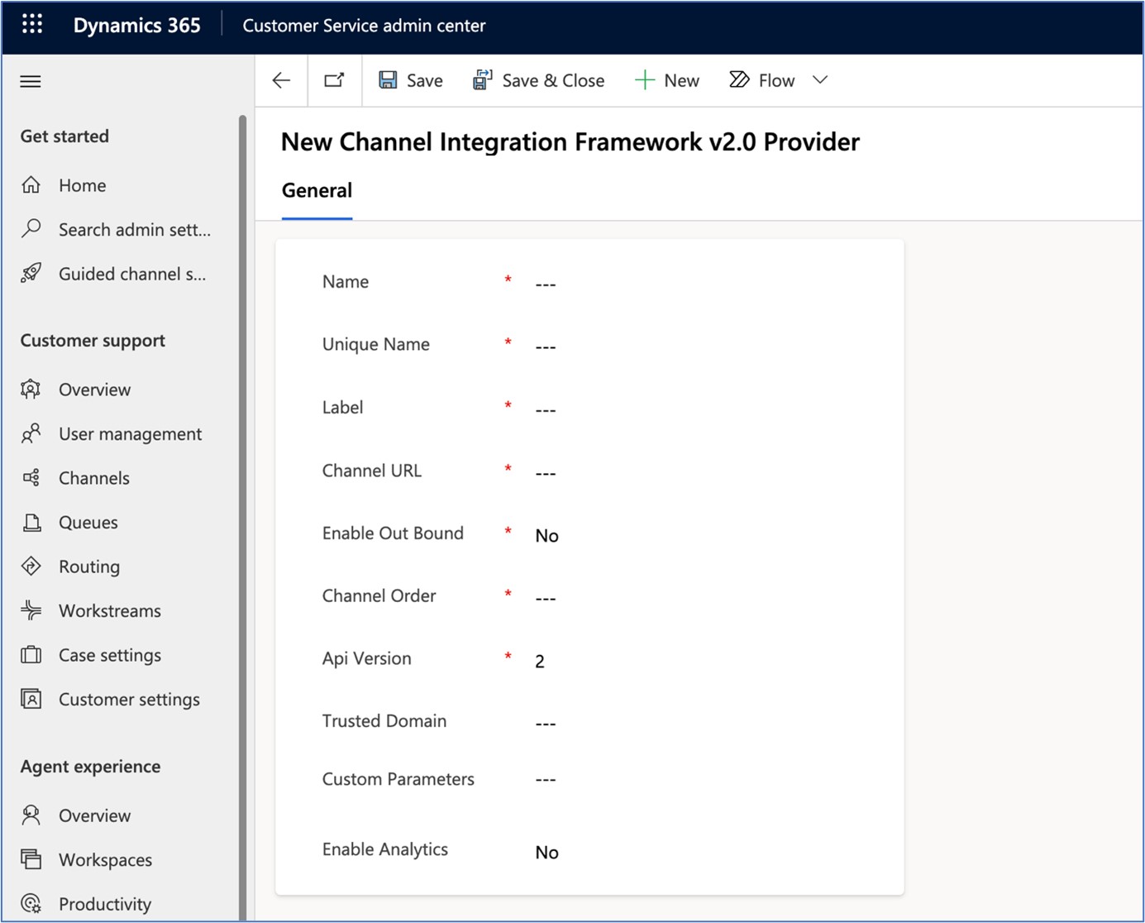The width and height of the screenshot is (1145, 923).
Task: Toggle the Enable Out Bound value No
Action: tap(546, 536)
